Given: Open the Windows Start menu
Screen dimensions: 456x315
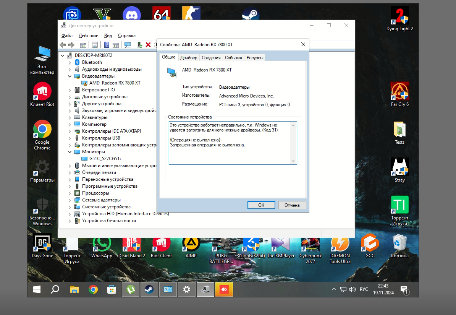Looking at the screenshot, I should point(37,289).
